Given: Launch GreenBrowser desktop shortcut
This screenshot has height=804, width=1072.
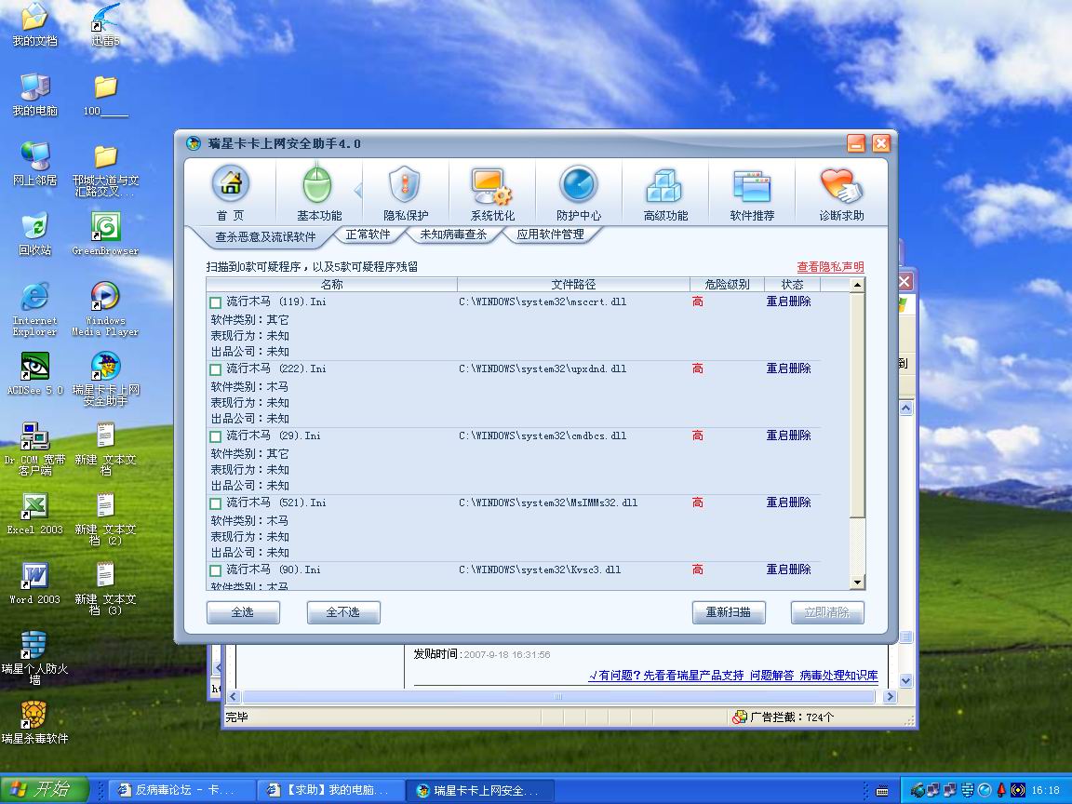Looking at the screenshot, I should [105, 234].
